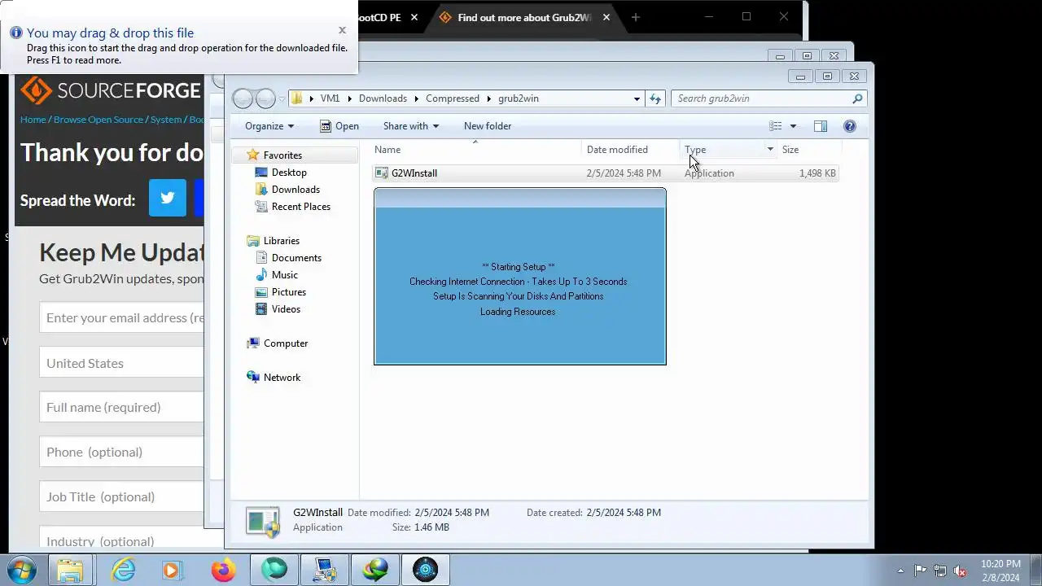Expand the arrow after Downloads breadcrumb
Viewport: 1042px width, 586px height.
[416, 98]
